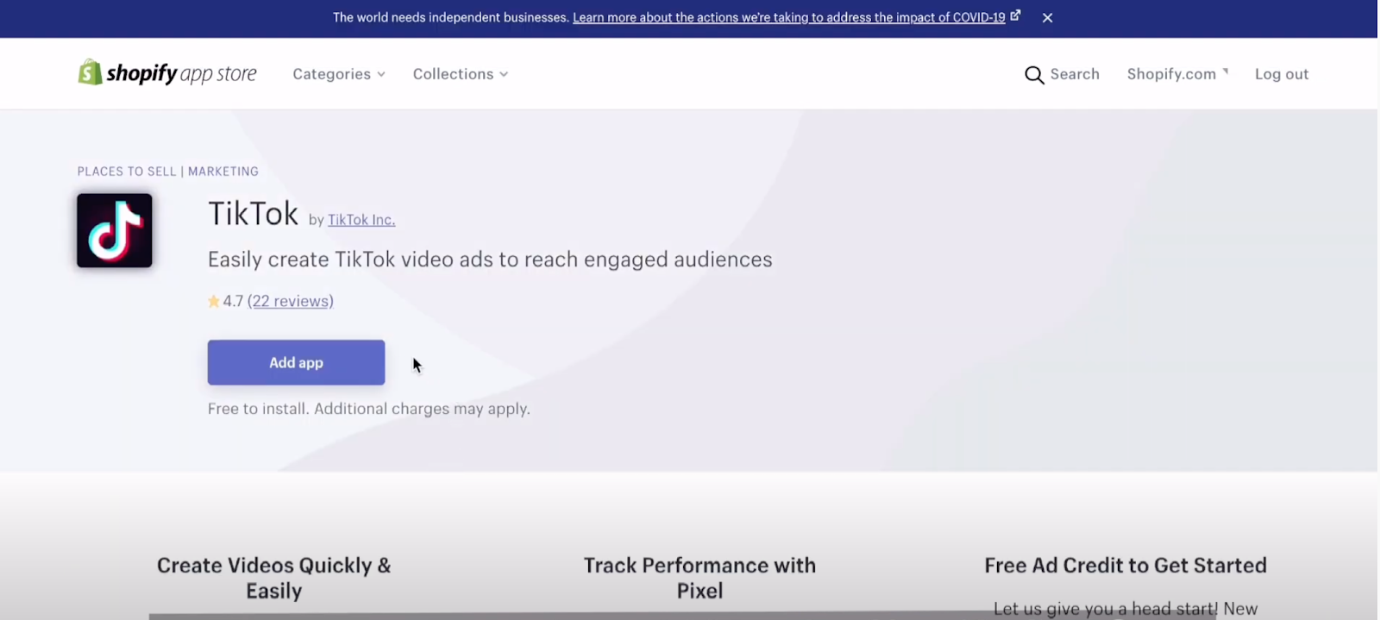The height and width of the screenshot is (620, 1380).
Task: Click the TikTok app icon
Action: pos(115,230)
